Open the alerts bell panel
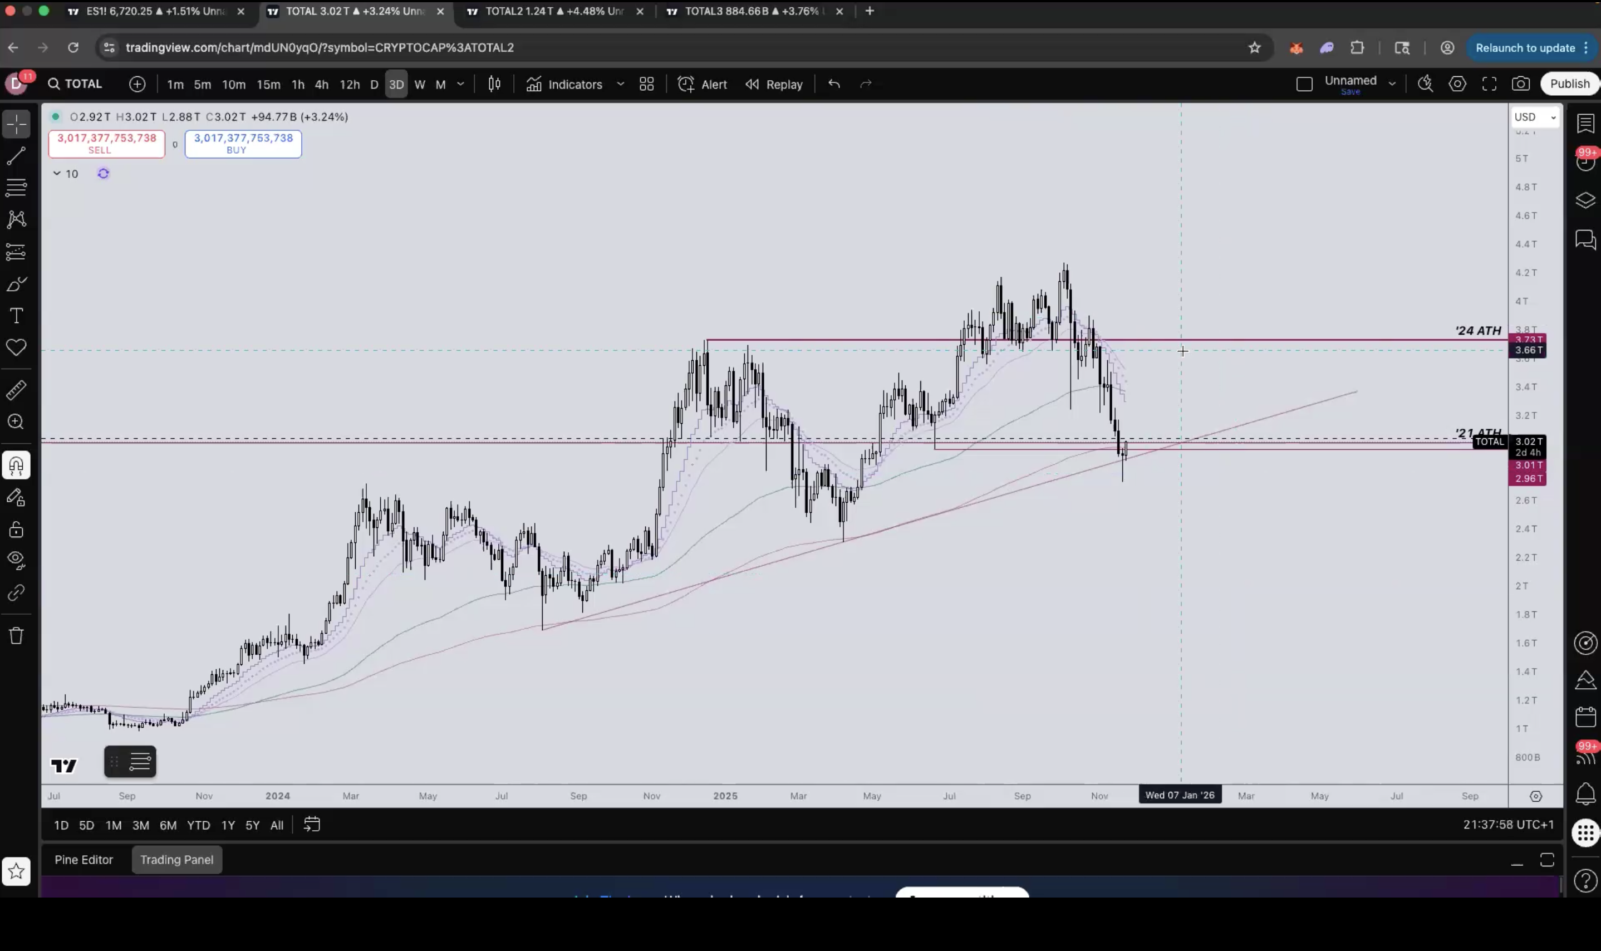The image size is (1601, 951). tap(1585, 795)
